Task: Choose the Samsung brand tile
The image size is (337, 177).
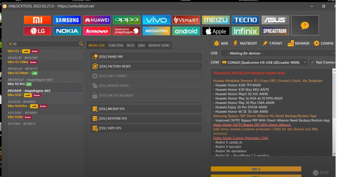Action: (x=67, y=20)
